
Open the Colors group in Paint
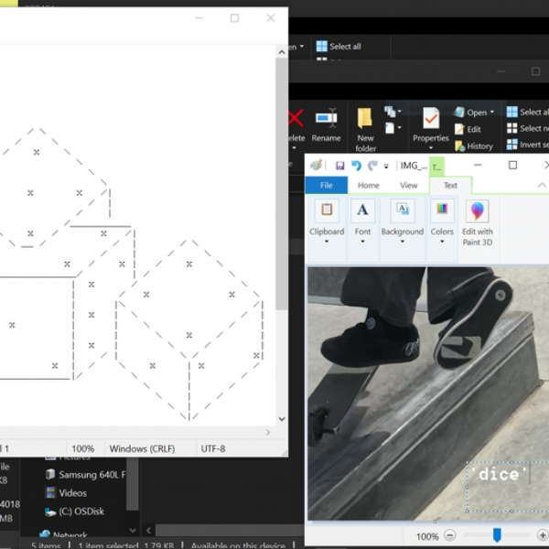(442, 222)
